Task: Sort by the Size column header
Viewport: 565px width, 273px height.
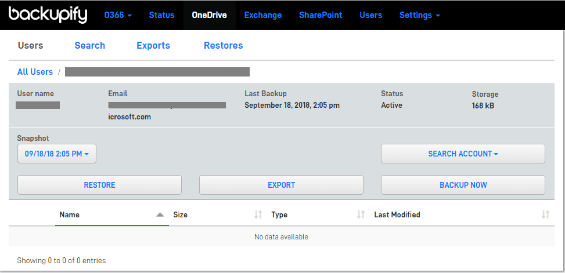Action: (x=180, y=214)
